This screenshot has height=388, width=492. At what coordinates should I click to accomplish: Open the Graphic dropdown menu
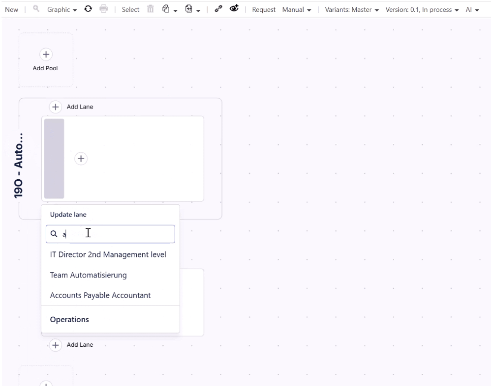point(62,10)
